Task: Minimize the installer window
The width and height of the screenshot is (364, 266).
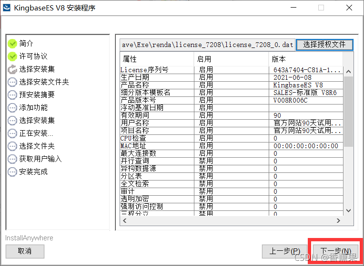Action: (x=293, y=8)
